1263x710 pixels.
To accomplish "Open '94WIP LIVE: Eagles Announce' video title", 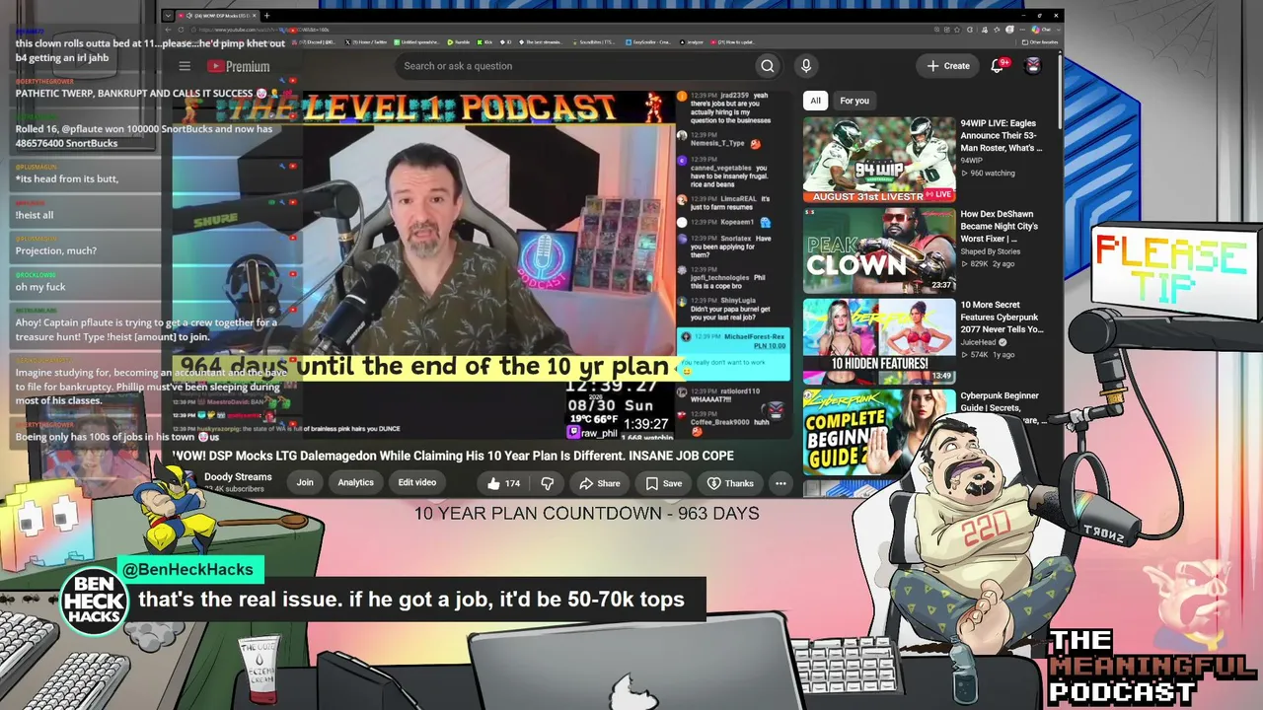I will [x=1002, y=135].
